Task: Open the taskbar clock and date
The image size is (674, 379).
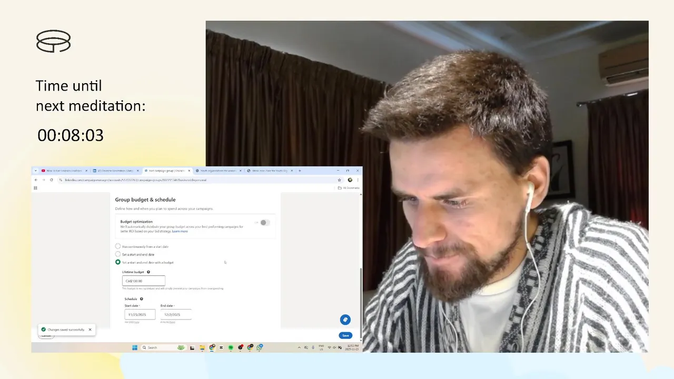Action: [353, 347]
